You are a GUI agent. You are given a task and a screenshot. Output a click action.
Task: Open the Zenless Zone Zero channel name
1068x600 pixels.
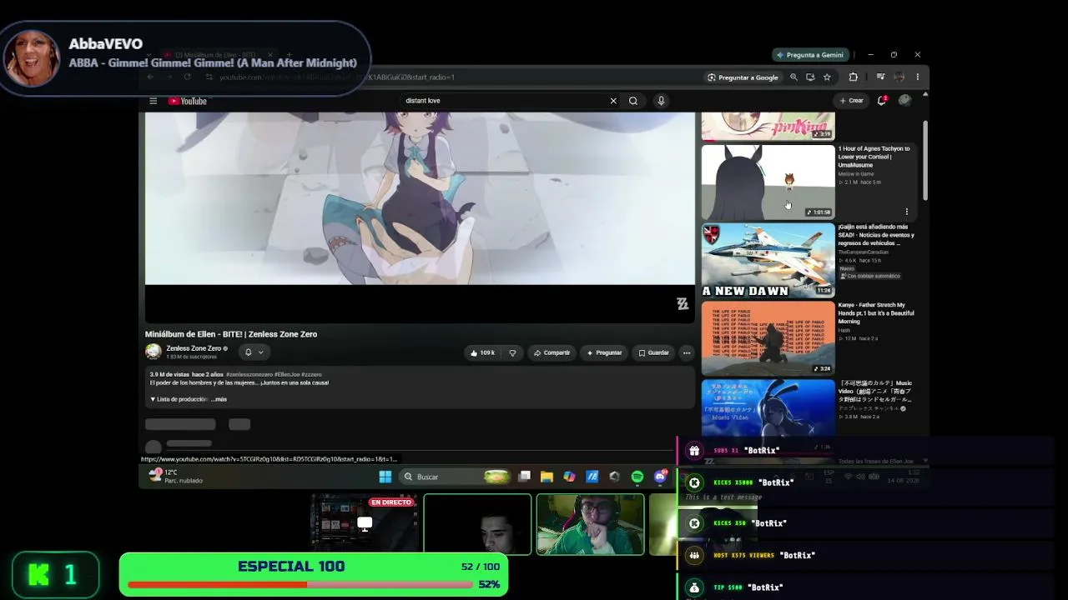click(x=194, y=348)
